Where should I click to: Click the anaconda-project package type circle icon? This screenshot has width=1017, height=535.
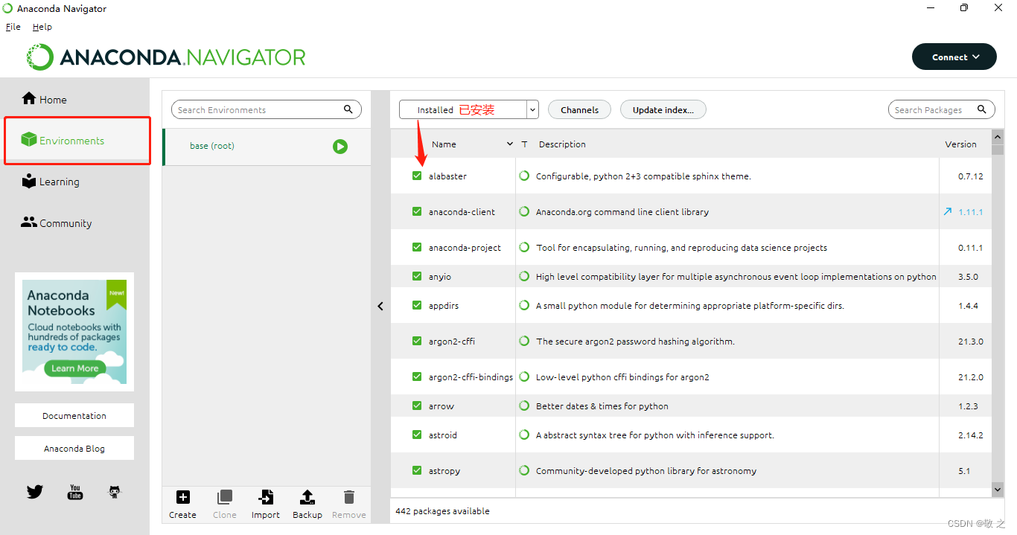524,247
